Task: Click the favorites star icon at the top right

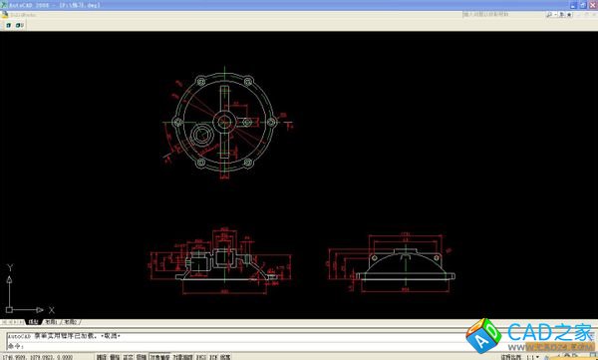Action: pyautogui.click(x=569, y=15)
